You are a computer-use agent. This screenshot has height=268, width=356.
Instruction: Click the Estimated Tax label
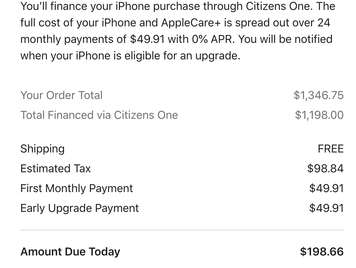tap(55, 169)
